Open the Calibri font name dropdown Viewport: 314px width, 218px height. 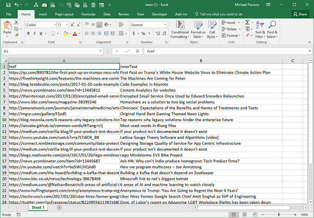pyautogui.click(x=54, y=25)
